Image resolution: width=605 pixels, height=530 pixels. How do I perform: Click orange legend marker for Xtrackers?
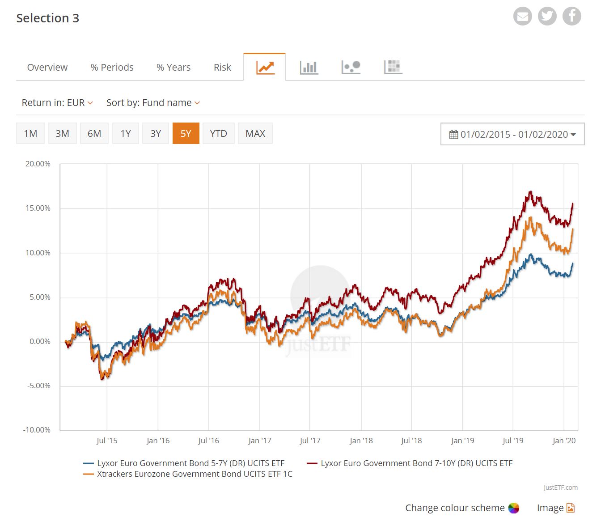pyautogui.click(x=89, y=475)
